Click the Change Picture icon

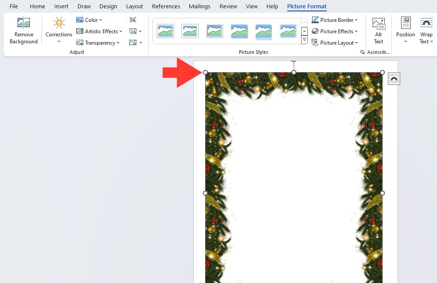(133, 31)
